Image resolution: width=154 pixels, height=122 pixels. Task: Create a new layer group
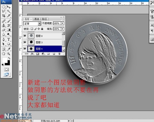pyautogui.click(x=48, y=54)
